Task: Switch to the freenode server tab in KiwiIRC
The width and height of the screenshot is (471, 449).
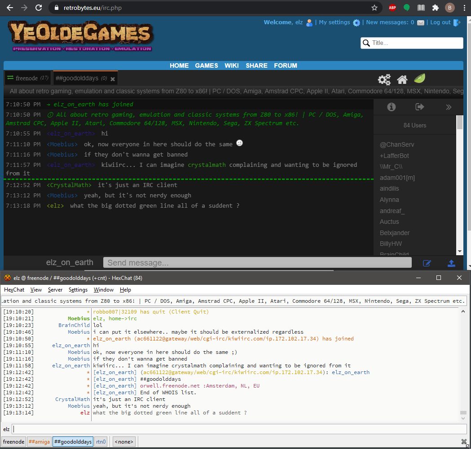Action: pos(28,78)
